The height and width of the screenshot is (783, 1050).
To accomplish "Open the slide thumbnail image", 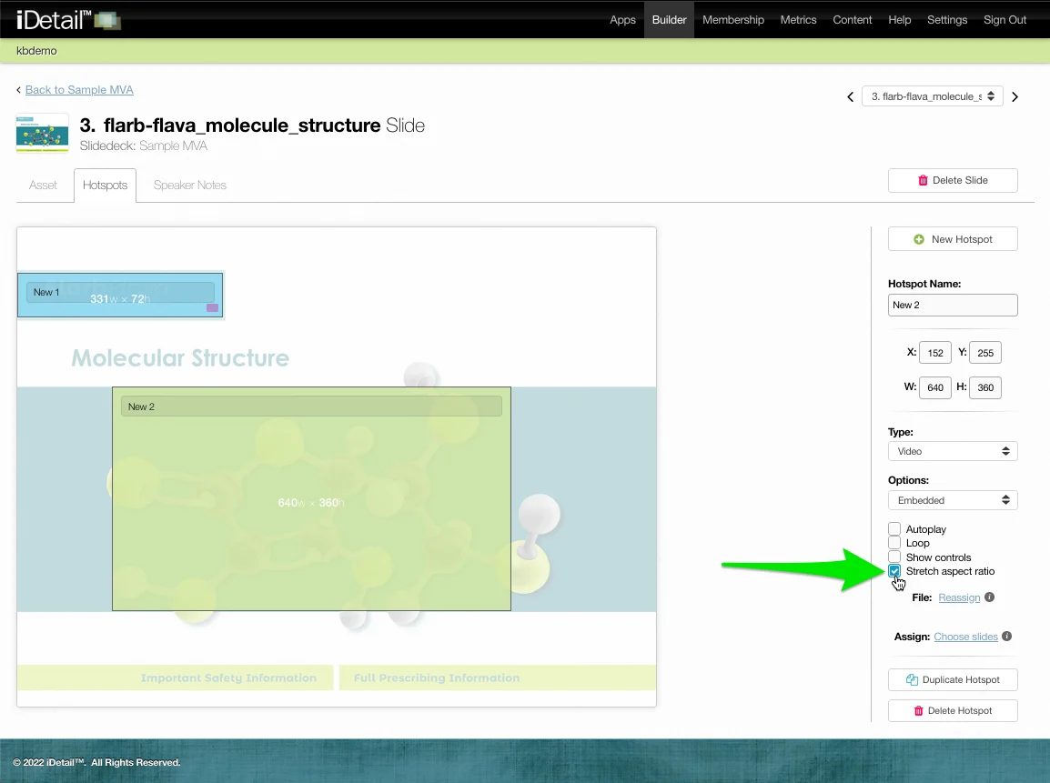I will [x=42, y=133].
